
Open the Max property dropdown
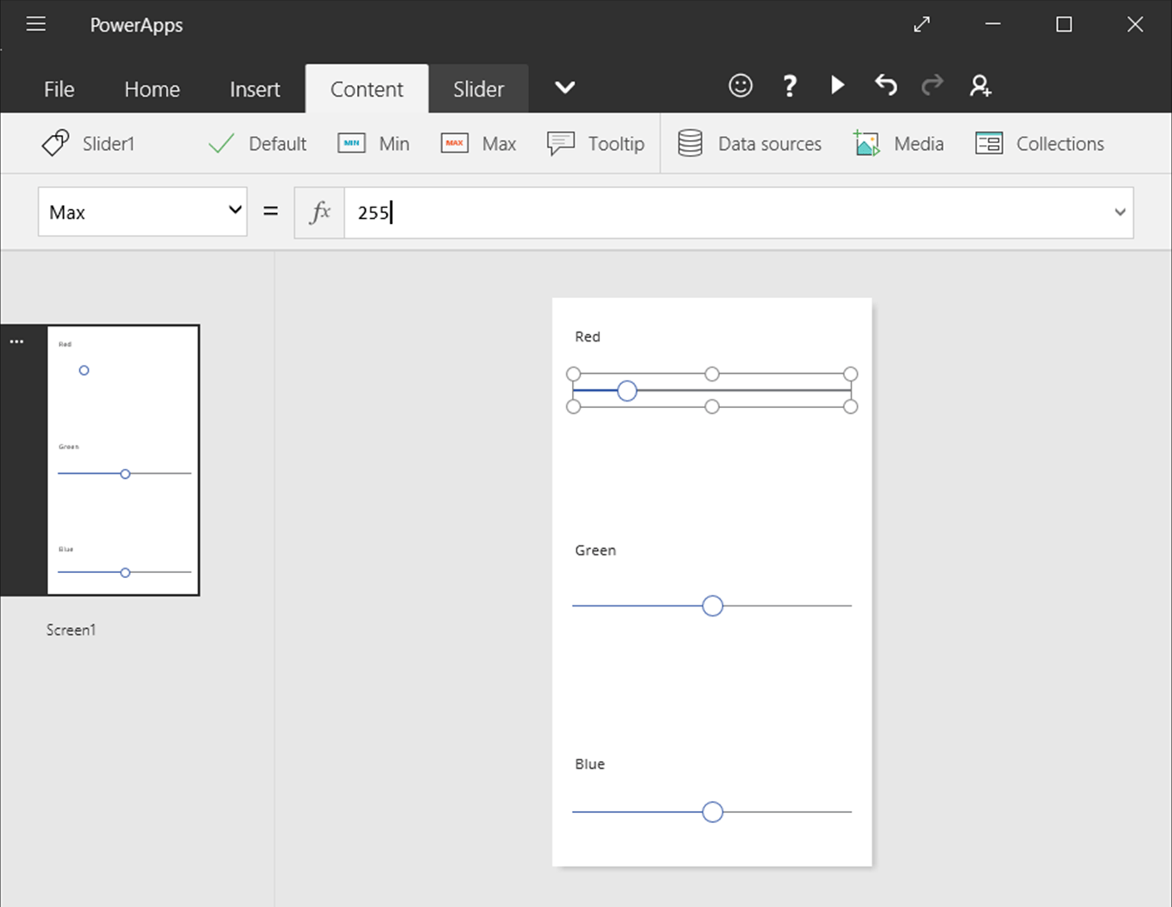(x=236, y=212)
